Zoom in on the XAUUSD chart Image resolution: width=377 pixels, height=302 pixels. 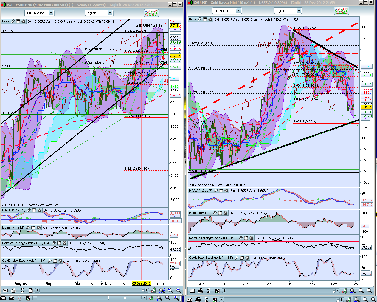click(x=370, y=291)
